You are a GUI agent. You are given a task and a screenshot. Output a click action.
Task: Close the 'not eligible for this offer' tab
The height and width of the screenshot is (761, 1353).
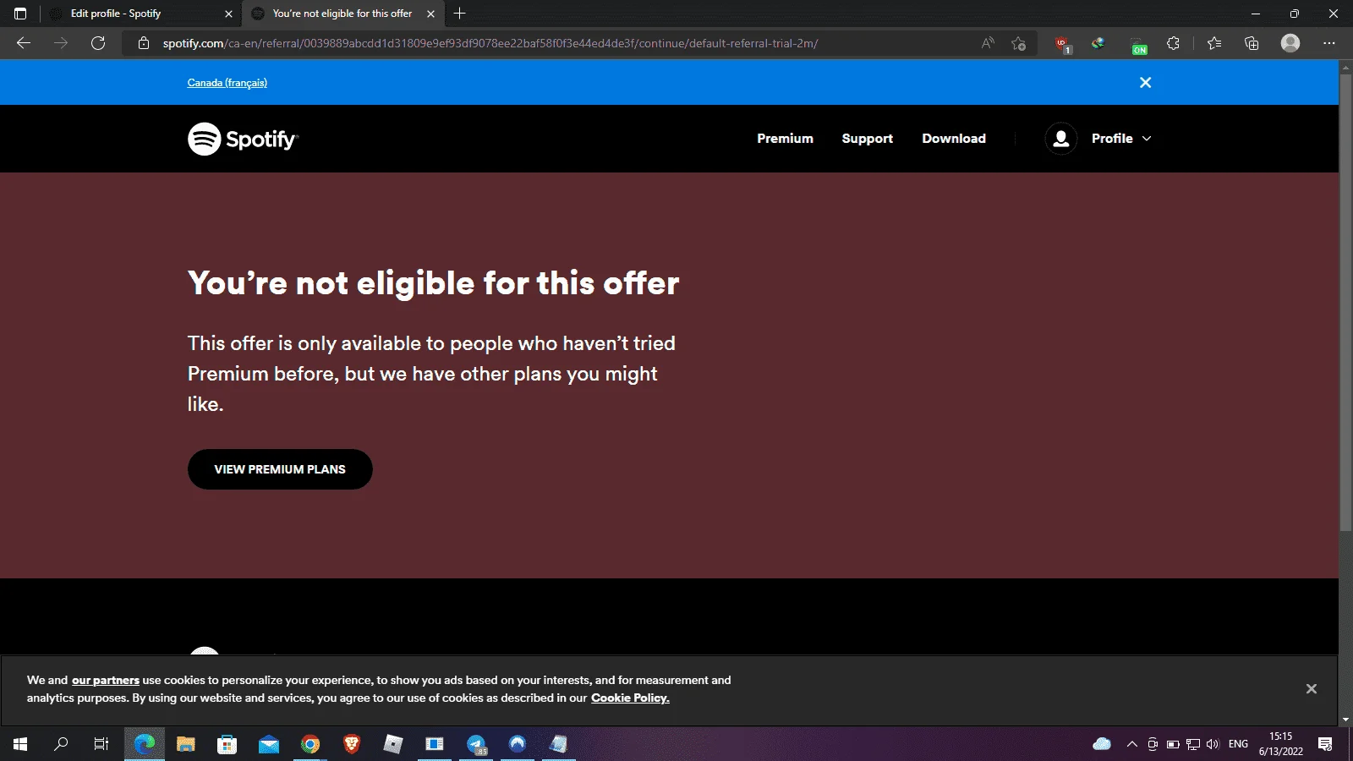pos(431,14)
